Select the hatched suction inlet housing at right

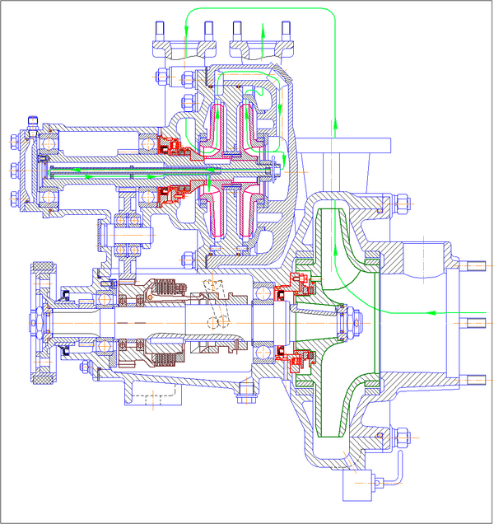[x=420, y=264]
